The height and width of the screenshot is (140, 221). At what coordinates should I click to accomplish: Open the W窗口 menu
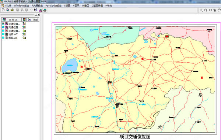85,5
